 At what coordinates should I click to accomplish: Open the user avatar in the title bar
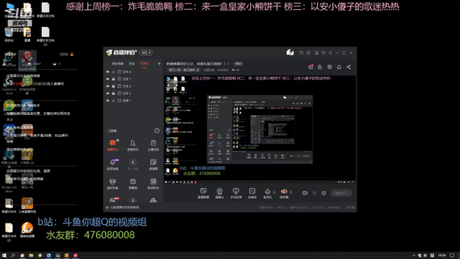[290, 52]
